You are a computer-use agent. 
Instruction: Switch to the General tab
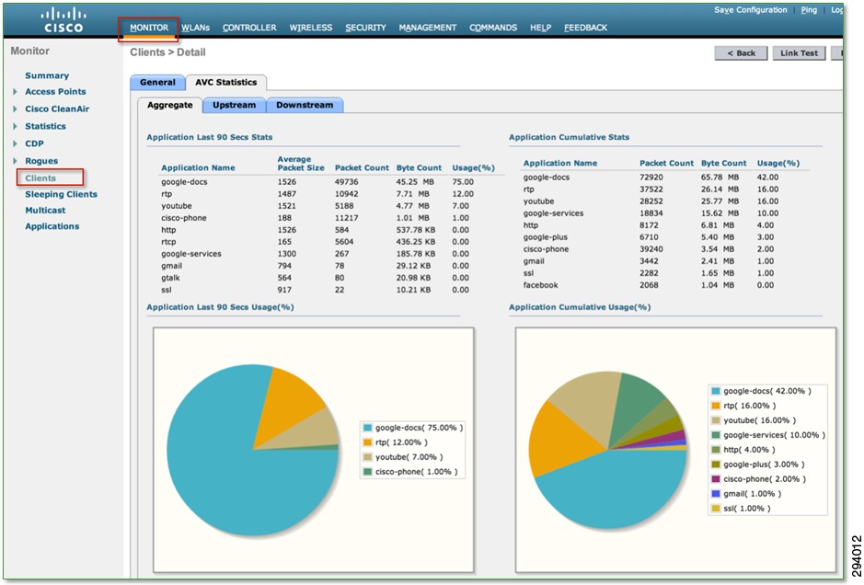tap(157, 83)
